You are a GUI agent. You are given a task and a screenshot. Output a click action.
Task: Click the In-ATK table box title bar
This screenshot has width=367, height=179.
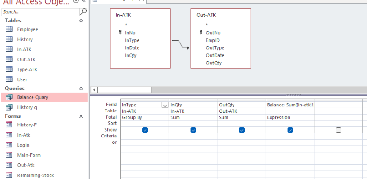tap(140, 15)
